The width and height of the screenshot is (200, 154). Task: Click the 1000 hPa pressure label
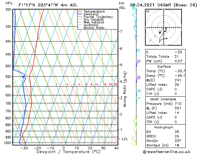coord(8,143)
